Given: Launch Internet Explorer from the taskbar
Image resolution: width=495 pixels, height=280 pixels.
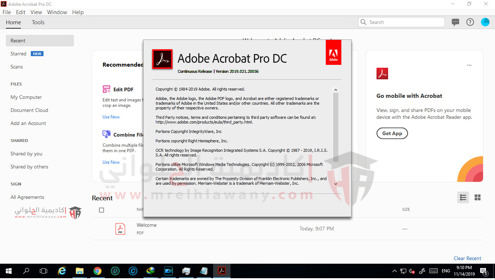Looking at the screenshot, I should pos(62,271).
